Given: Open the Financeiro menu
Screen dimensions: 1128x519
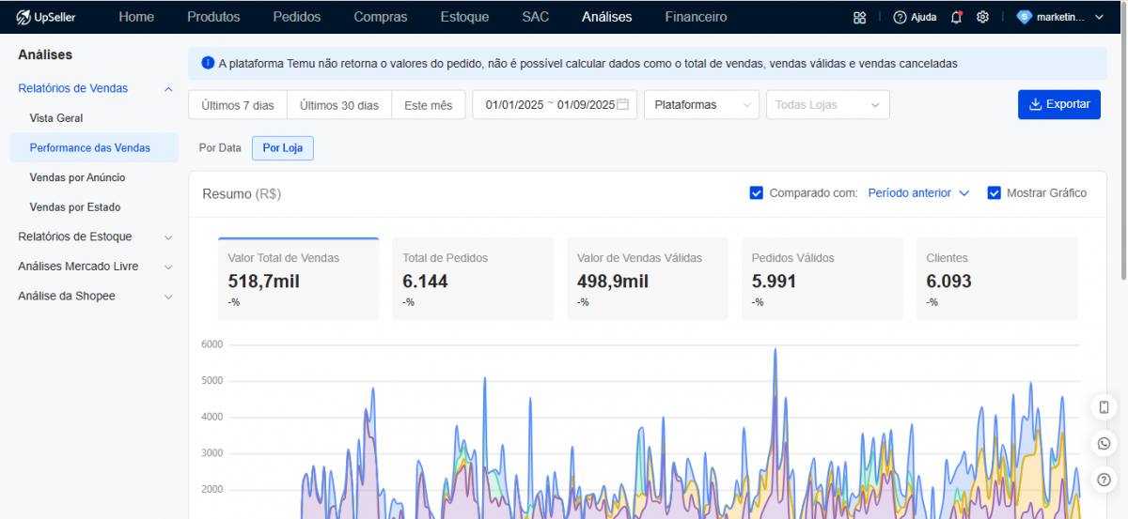Looking at the screenshot, I should pos(696,17).
